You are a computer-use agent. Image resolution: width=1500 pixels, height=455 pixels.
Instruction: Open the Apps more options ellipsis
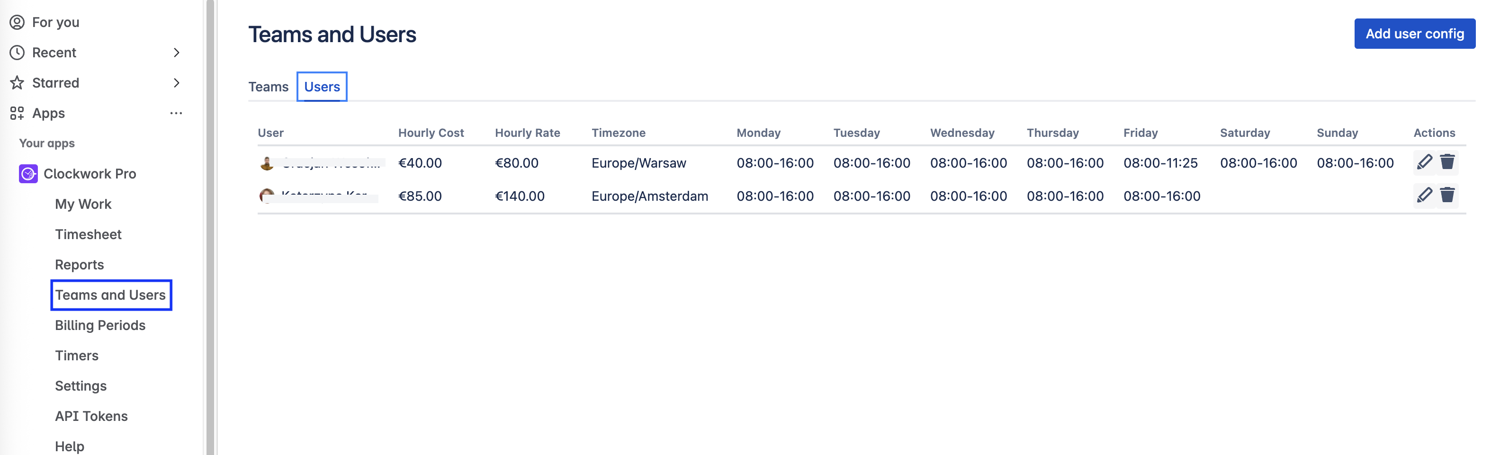pyautogui.click(x=176, y=113)
